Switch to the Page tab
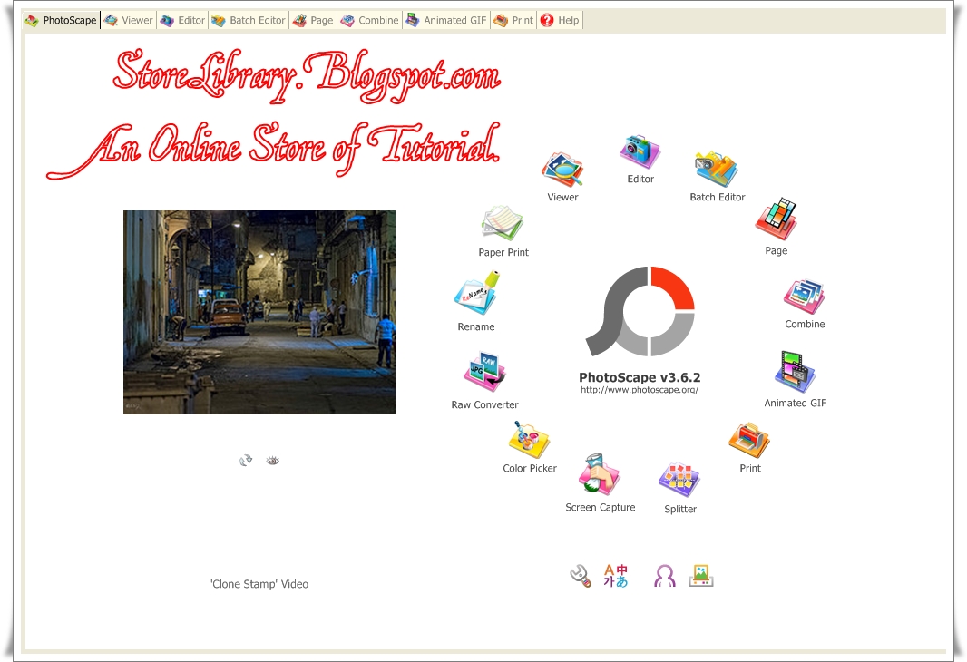 pyautogui.click(x=313, y=20)
